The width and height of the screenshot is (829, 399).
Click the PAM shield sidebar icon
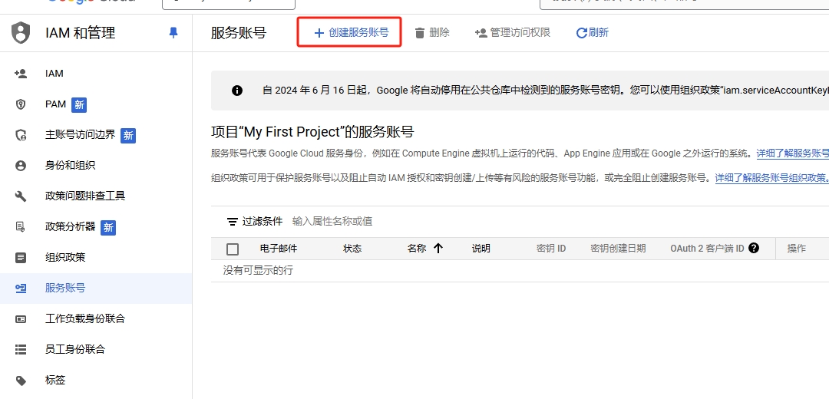coord(21,104)
